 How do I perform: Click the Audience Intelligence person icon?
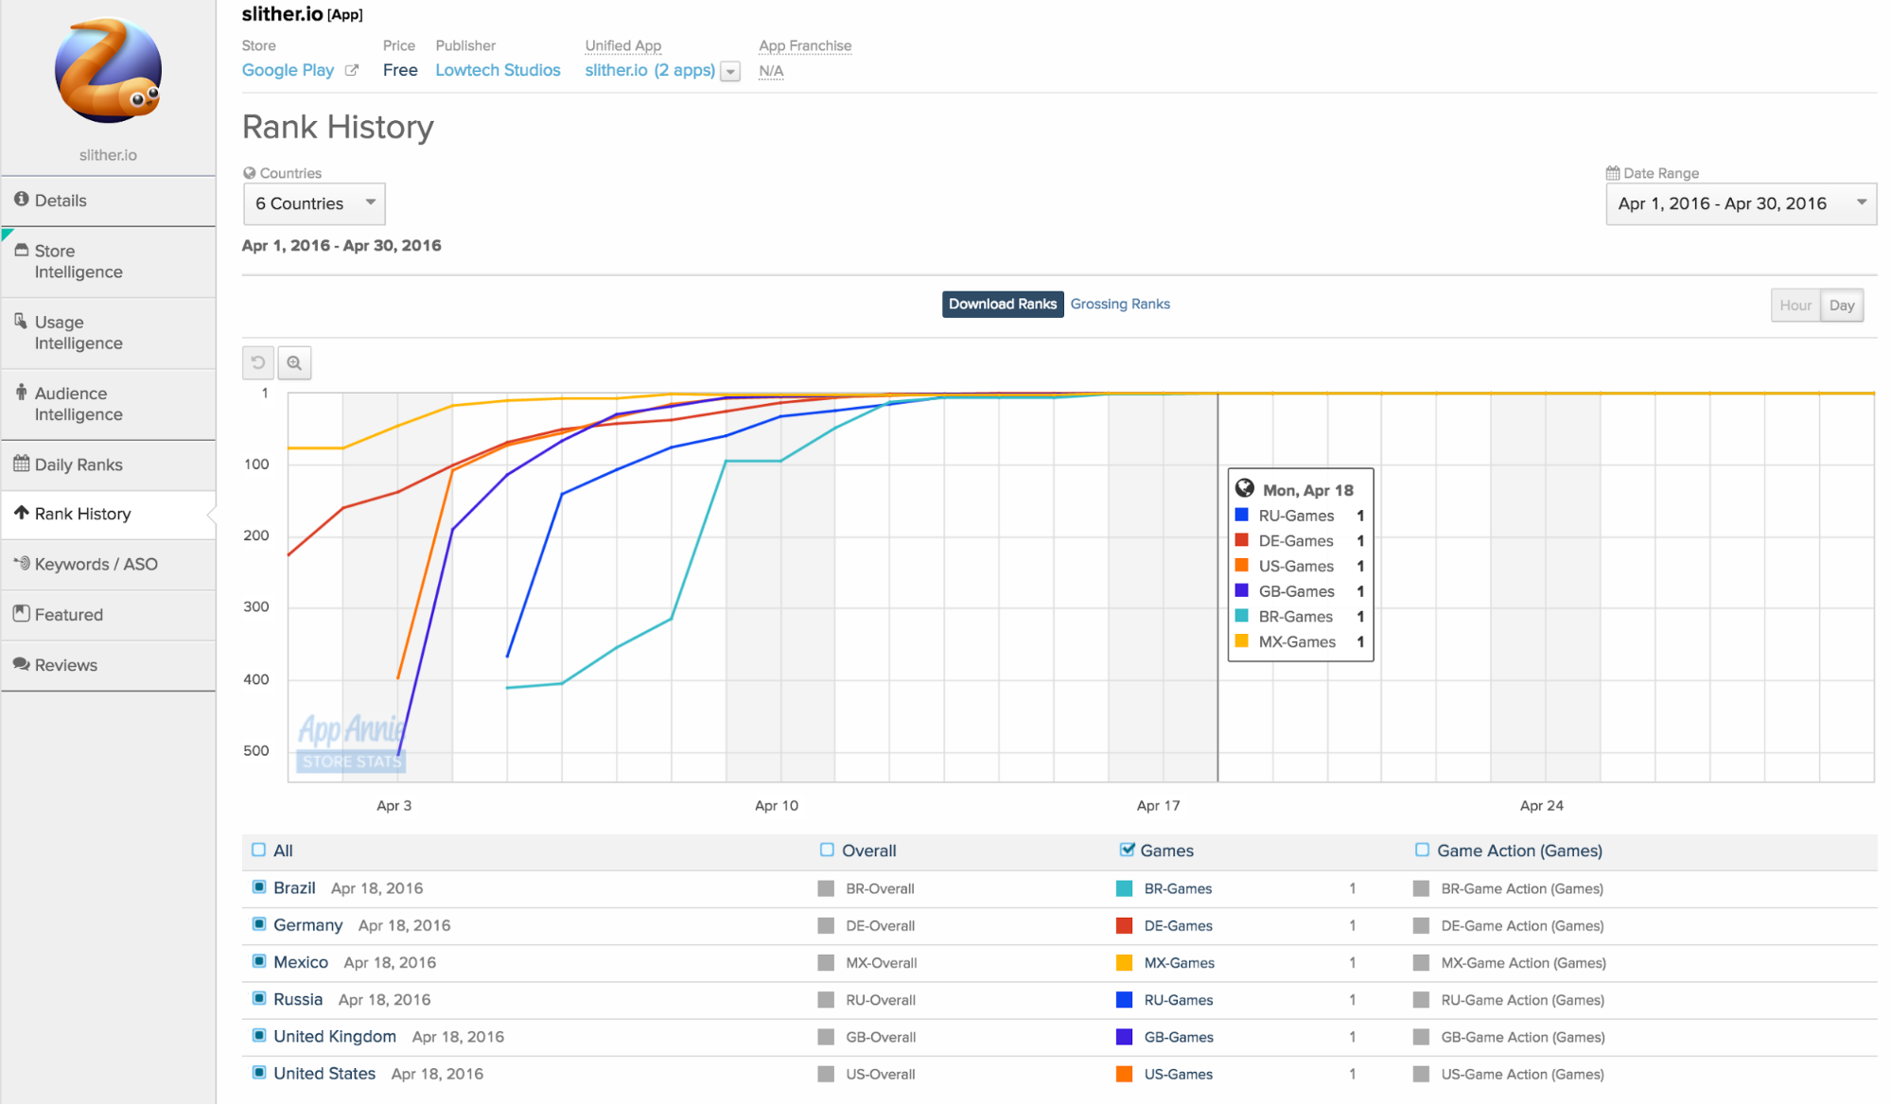tap(21, 392)
